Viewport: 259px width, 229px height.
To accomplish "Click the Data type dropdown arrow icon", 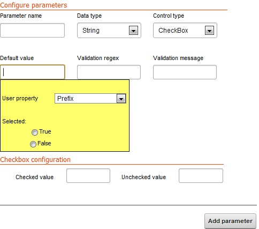I will tap(133, 31).
